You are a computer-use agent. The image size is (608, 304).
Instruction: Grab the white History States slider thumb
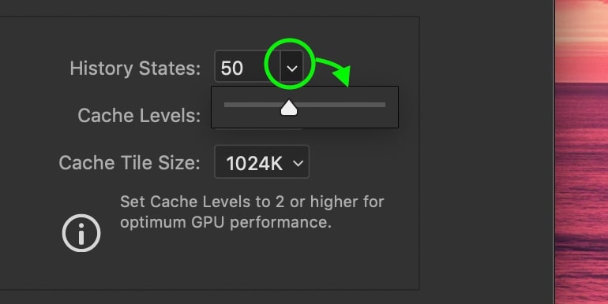[289, 108]
